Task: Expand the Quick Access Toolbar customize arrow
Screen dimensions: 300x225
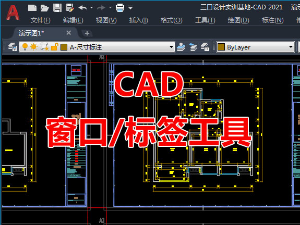Action: pos(130,8)
